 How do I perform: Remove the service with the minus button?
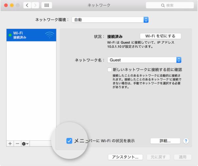tap(17, 144)
